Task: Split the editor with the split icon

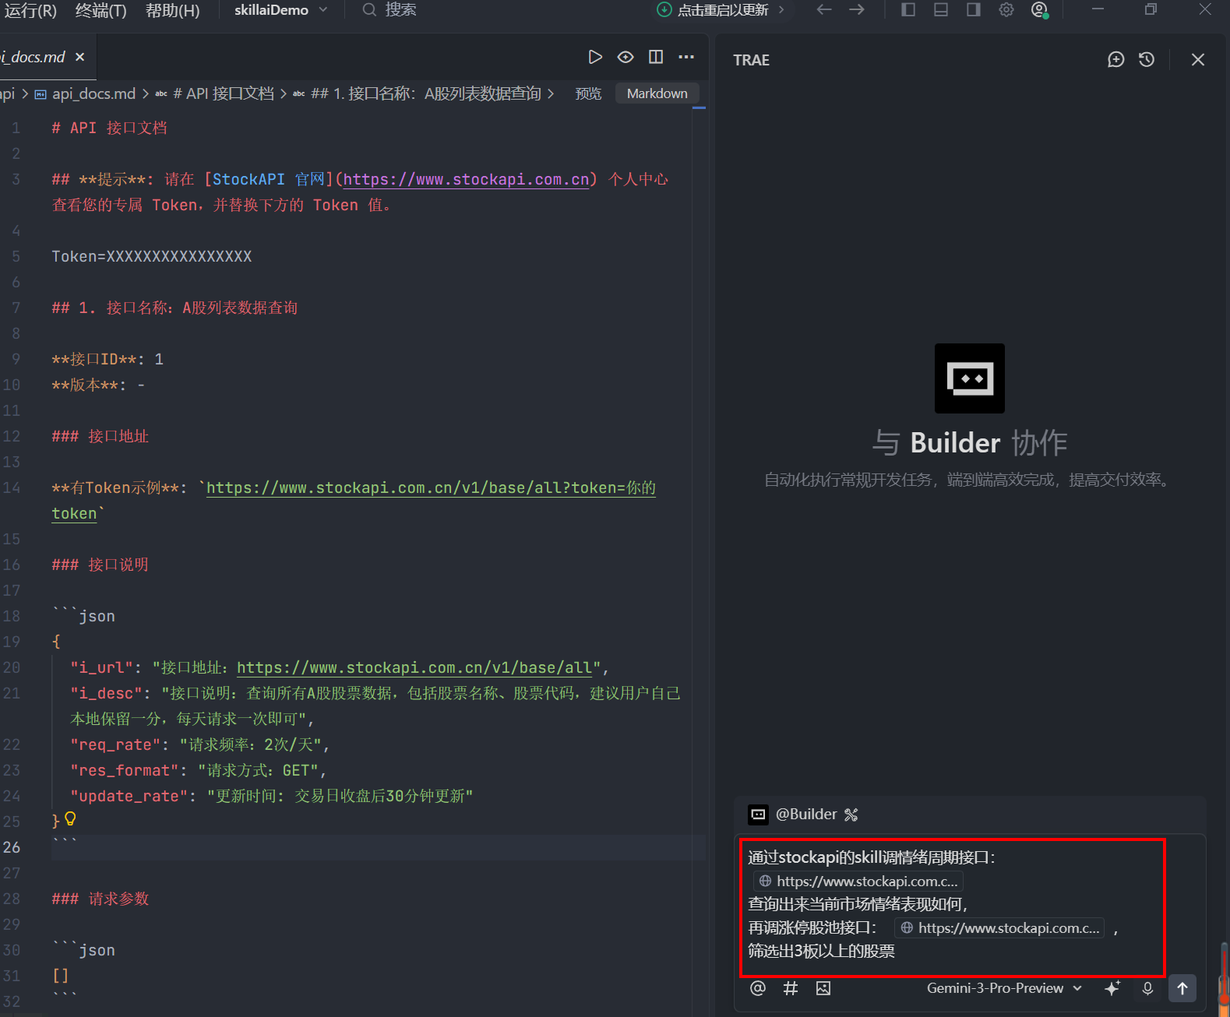Action: point(656,57)
